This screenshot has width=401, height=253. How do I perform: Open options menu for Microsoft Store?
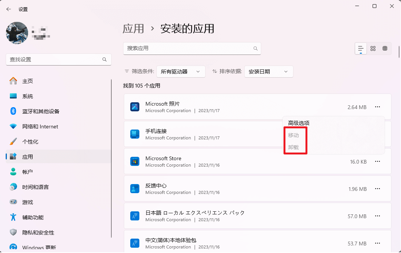point(377,161)
